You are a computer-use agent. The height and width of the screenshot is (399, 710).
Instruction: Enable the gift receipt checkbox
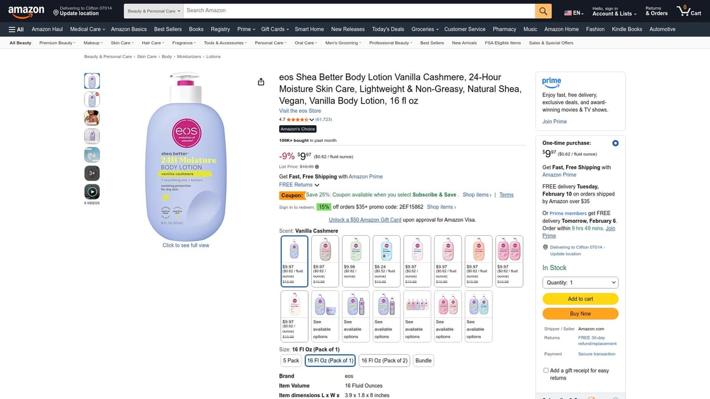(546, 370)
